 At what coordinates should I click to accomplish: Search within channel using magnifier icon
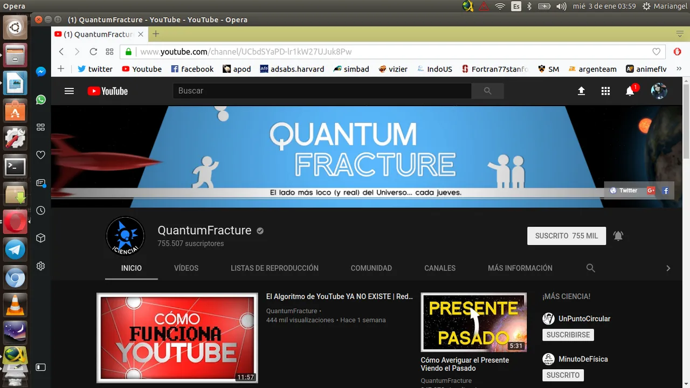click(590, 268)
